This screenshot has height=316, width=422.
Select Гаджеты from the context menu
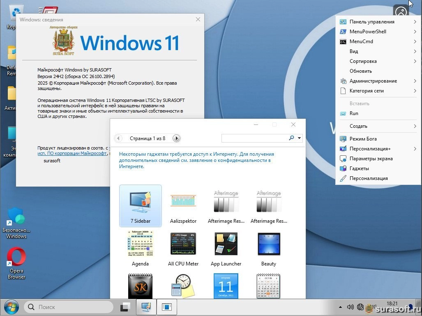click(359, 168)
